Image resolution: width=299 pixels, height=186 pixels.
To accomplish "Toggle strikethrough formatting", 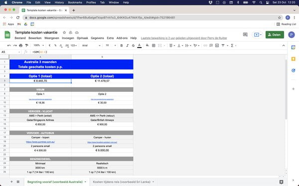I will [x=133, y=46].
